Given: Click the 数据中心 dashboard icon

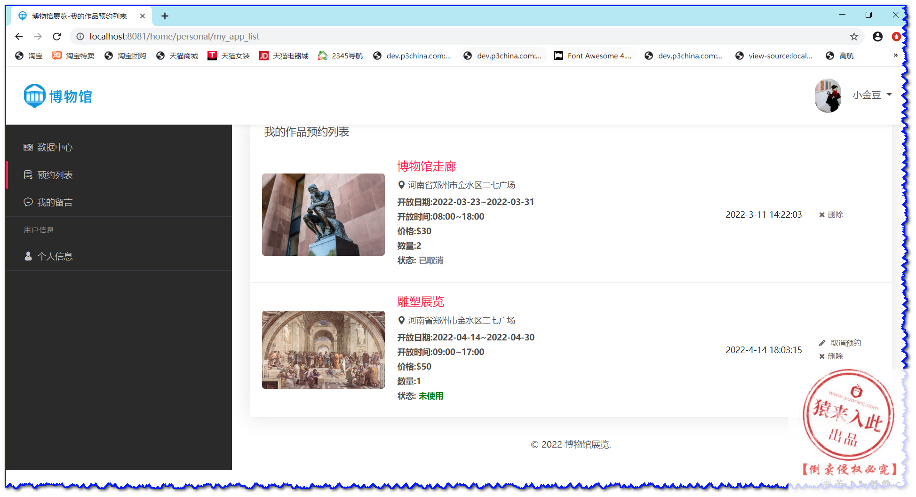Looking at the screenshot, I should point(28,147).
